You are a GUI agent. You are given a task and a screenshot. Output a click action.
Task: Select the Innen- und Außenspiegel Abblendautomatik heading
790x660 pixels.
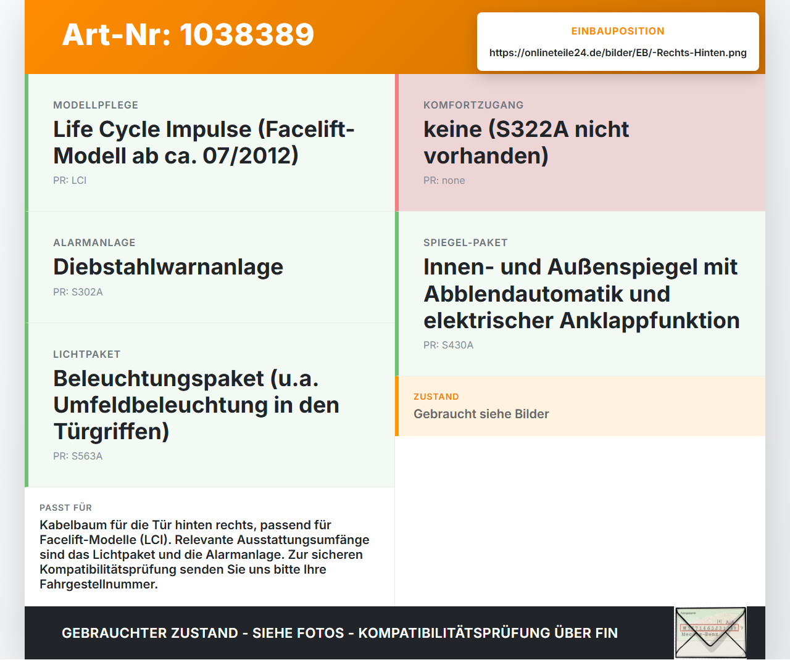581,294
